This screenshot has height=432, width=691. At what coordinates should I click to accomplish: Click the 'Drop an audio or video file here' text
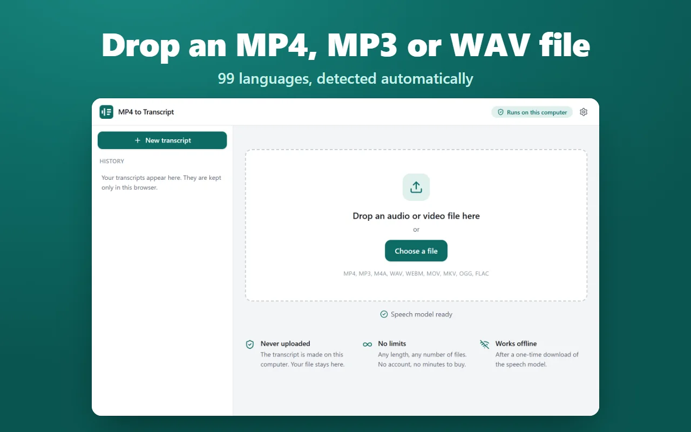coord(416,216)
